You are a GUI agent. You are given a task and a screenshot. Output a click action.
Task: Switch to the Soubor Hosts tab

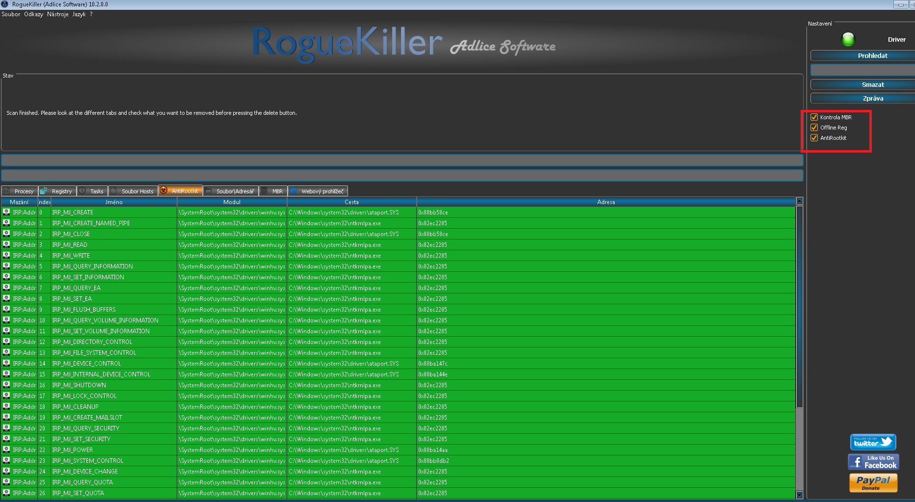pyautogui.click(x=133, y=191)
